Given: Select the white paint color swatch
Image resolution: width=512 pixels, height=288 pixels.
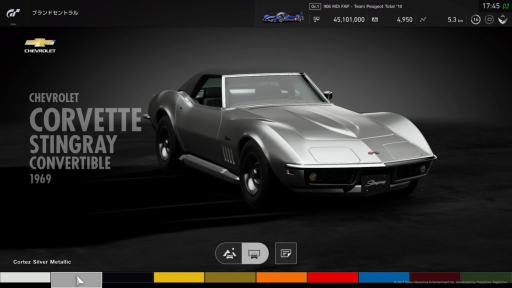Looking at the screenshot, I should [x=25, y=277].
